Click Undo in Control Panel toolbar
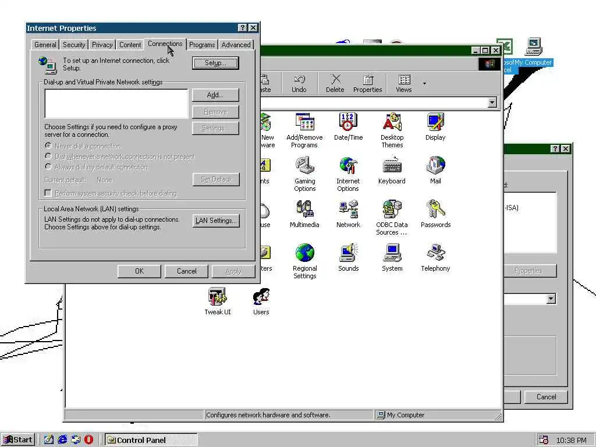Image resolution: width=596 pixels, height=447 pixels. 299,83
